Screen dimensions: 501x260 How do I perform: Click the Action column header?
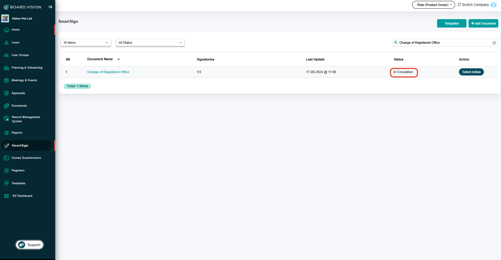[464, 59]
